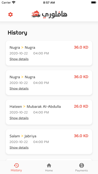Tap the battery indicator in status bar
The width and height of the screenshot is (98, 174).
(94, 2)
